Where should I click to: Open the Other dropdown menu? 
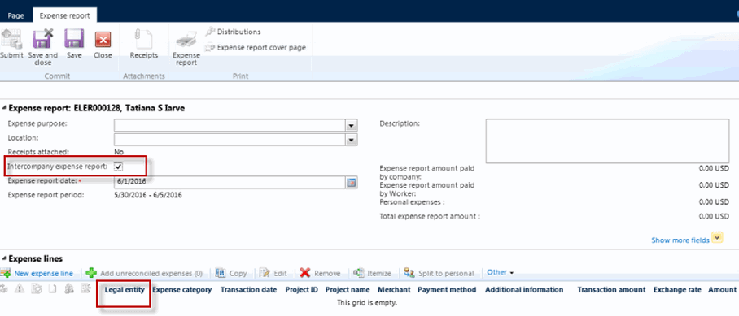[x=500, y=272]
